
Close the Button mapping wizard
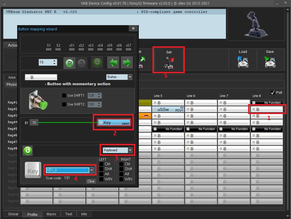pos(133,28)
